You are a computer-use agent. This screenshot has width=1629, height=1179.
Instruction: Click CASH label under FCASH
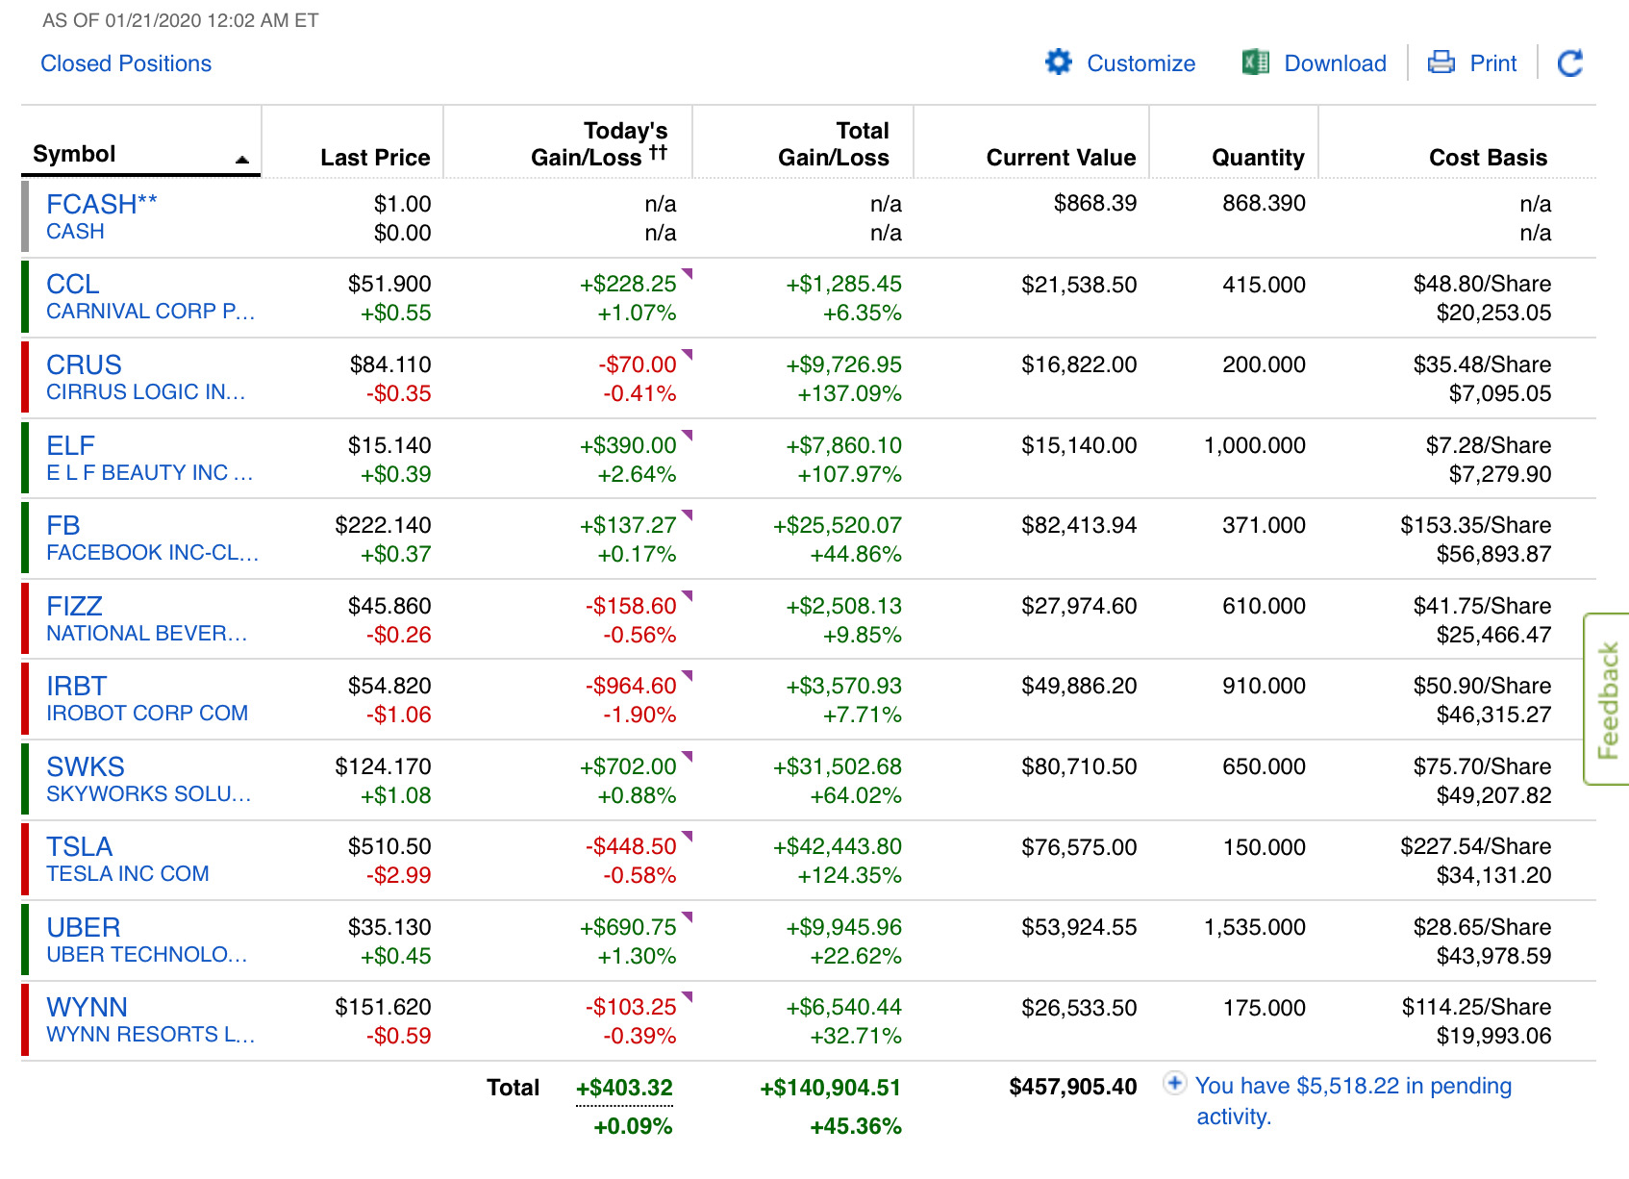pos(75,232)
